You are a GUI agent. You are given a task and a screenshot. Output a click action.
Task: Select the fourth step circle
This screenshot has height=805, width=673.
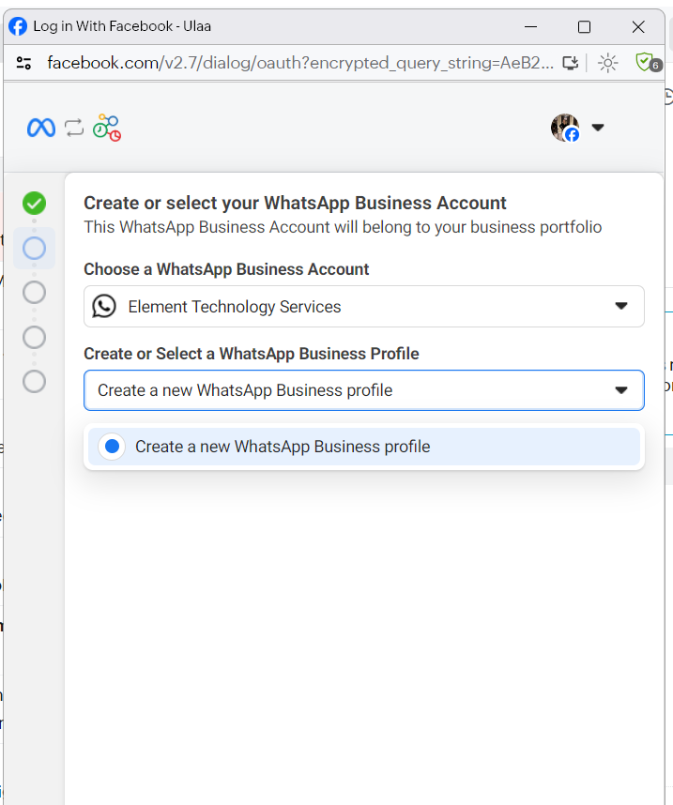tap(35, 338)
